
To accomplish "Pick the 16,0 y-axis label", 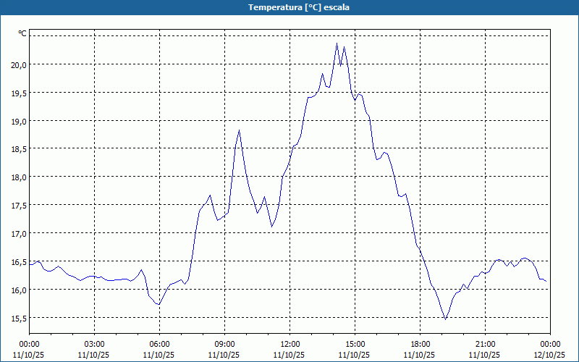I will tap(17, 290).
